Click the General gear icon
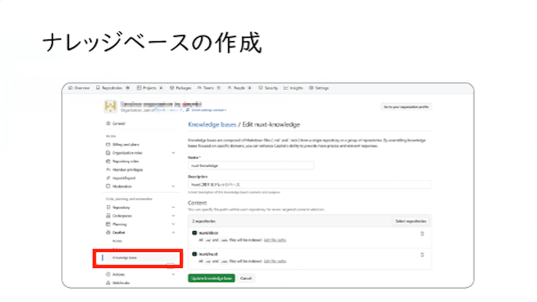The width and height of the screenshot is (537, 302). [108, 123]
